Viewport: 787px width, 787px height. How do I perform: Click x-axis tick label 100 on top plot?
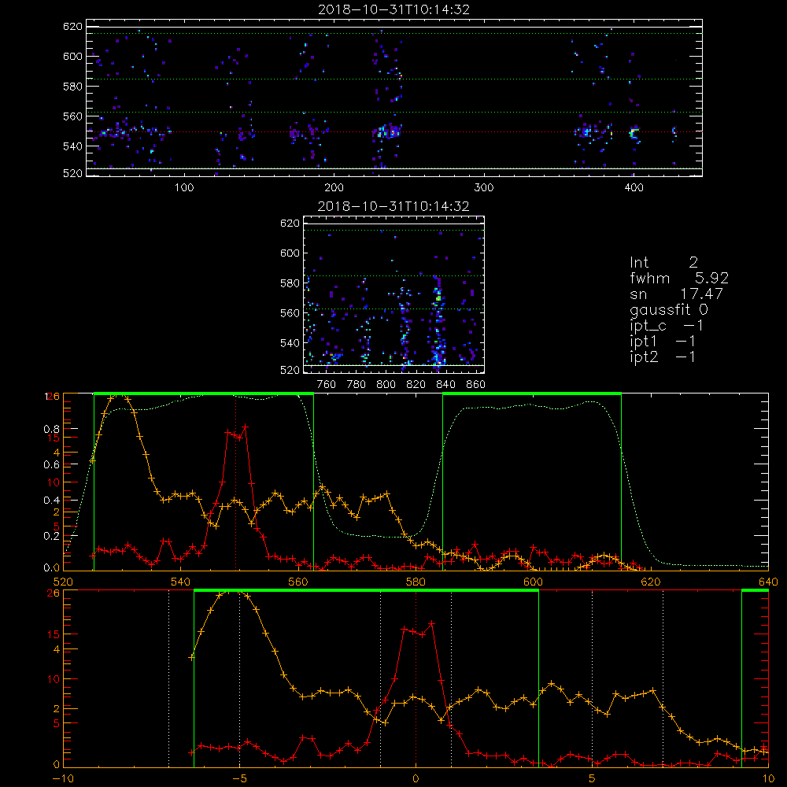184,188
